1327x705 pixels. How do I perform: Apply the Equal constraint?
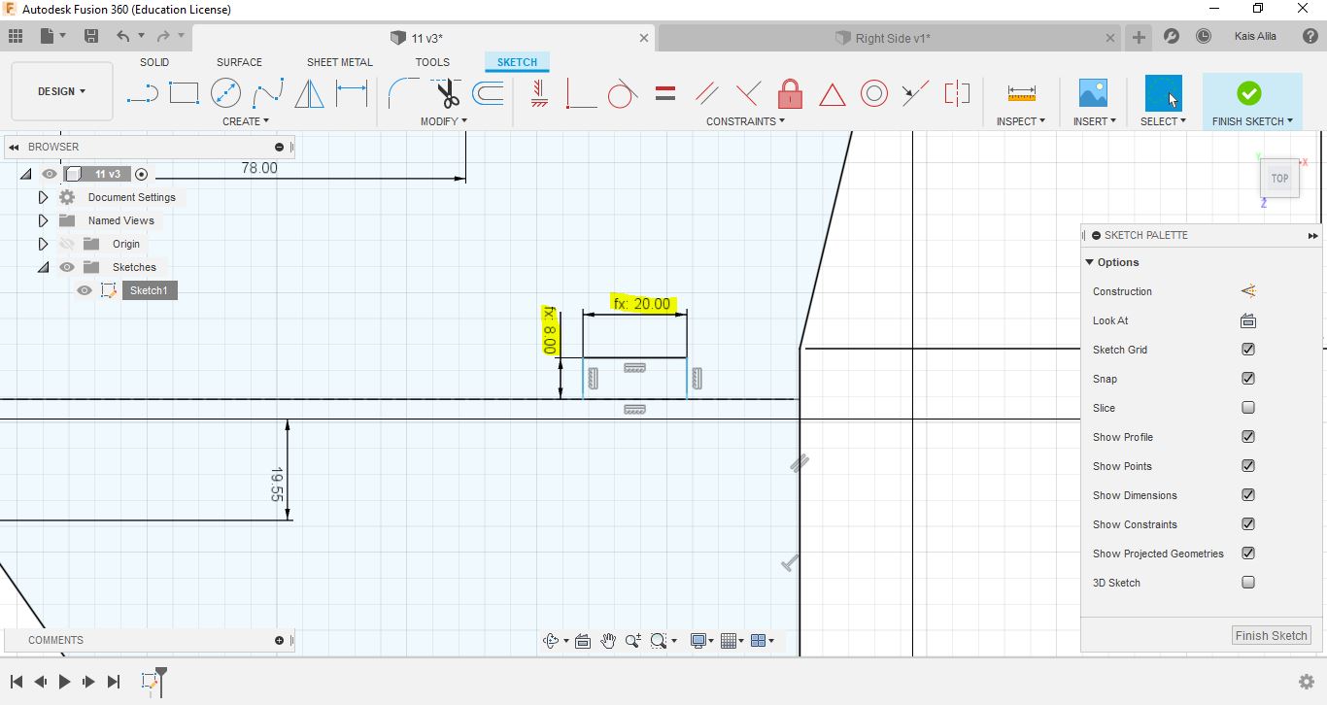tap(665, 93)
